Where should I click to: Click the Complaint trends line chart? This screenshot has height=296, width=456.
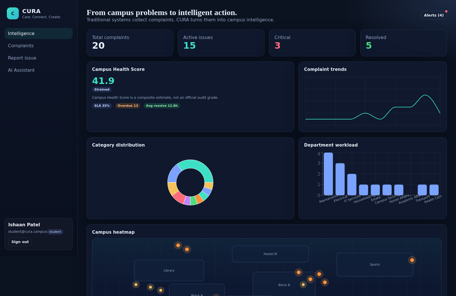[x=373, y=101]
